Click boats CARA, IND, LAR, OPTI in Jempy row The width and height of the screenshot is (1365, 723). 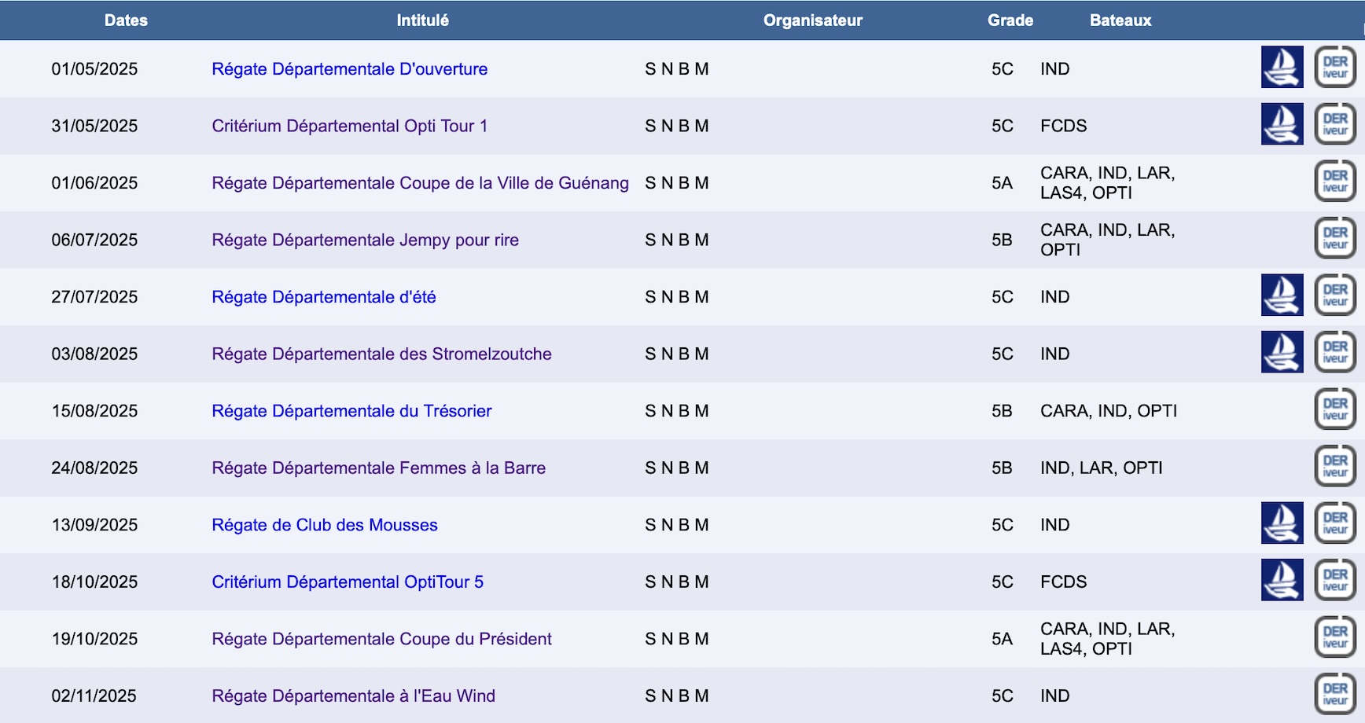pos(1108,240)
